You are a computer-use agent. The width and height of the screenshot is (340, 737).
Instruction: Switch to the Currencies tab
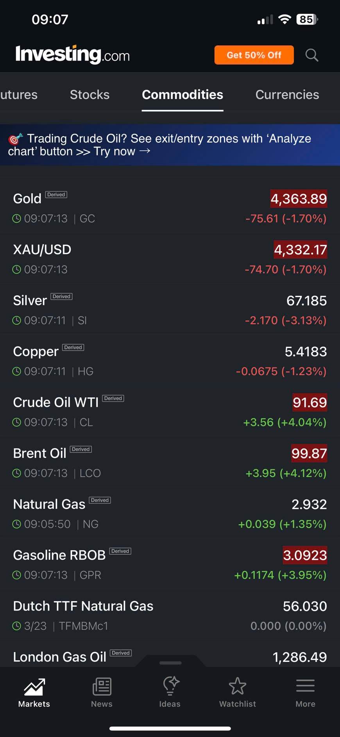pos(287,95)
